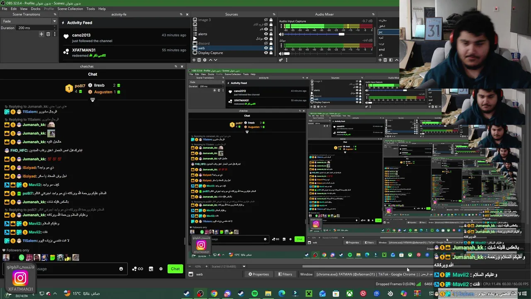Open Filters for the web source
This screenshot has height=299, width=531.
click(285, 274)
